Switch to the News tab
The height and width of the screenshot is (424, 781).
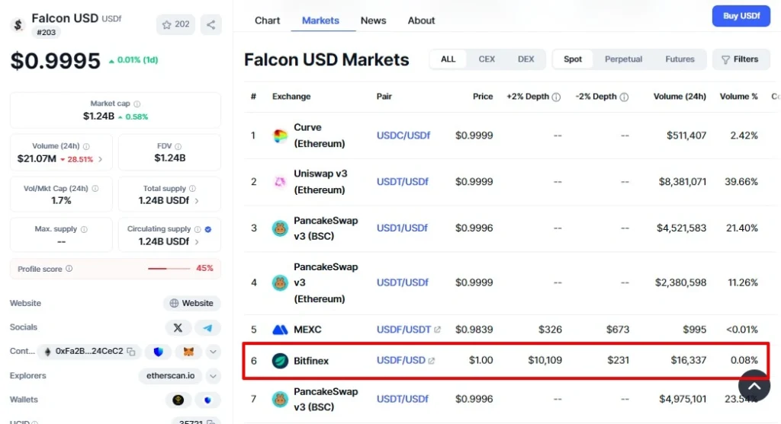(373, 21)
